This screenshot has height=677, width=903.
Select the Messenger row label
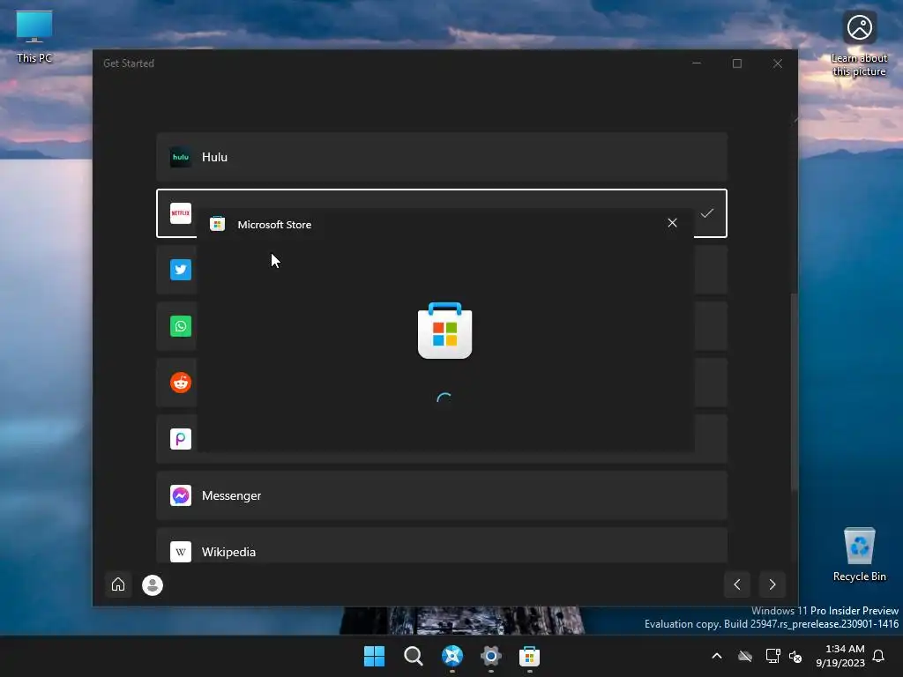231,495
